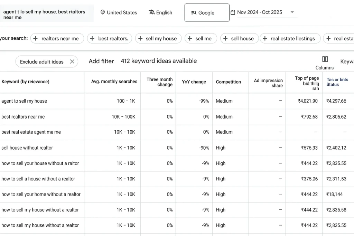Click the location pin icon beside United States

coord(102,12)
